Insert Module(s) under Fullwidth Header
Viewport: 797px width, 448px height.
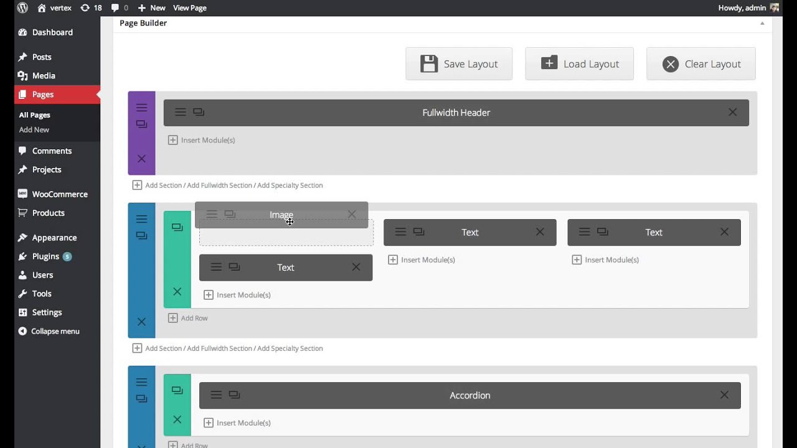tap(202, 140)
